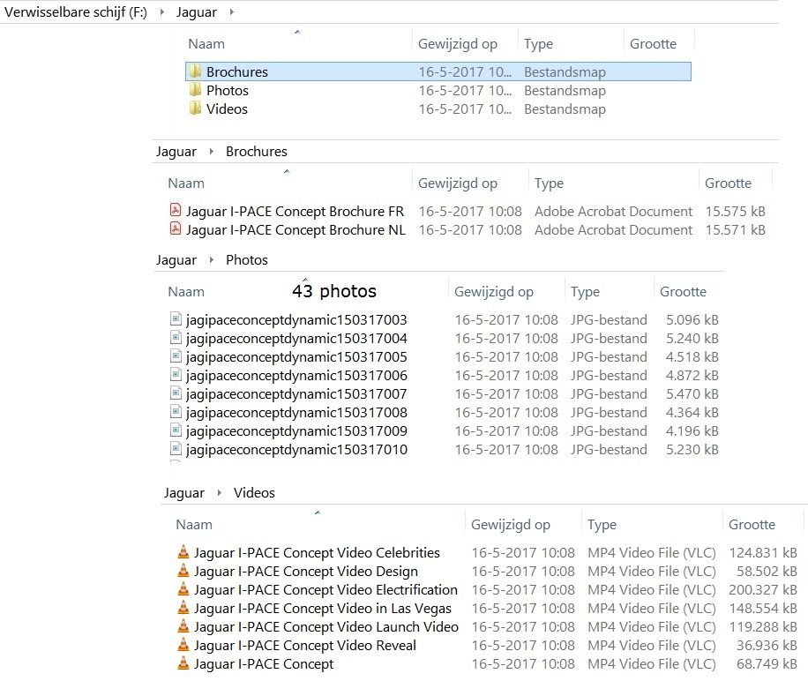
Task: Click image icon of jagipaceconceptdynamic150317005
Action: click(x=176, y=356)
